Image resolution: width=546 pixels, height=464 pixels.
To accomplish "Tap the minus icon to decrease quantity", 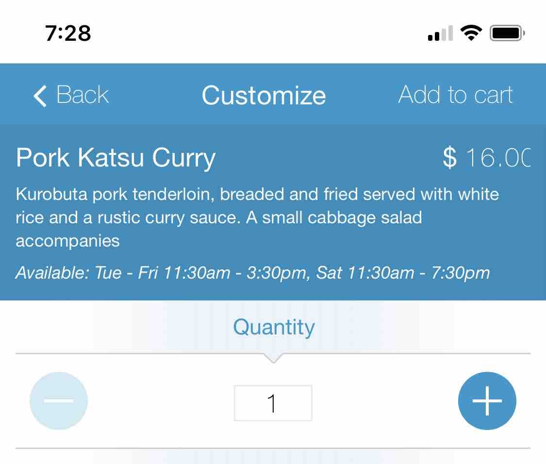I will pyautogui.click(x=59, y=401).
